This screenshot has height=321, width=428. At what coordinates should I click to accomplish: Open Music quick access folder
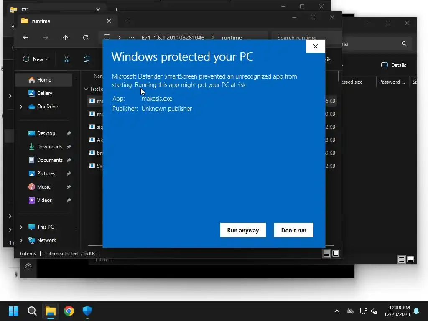coord(43,187)
